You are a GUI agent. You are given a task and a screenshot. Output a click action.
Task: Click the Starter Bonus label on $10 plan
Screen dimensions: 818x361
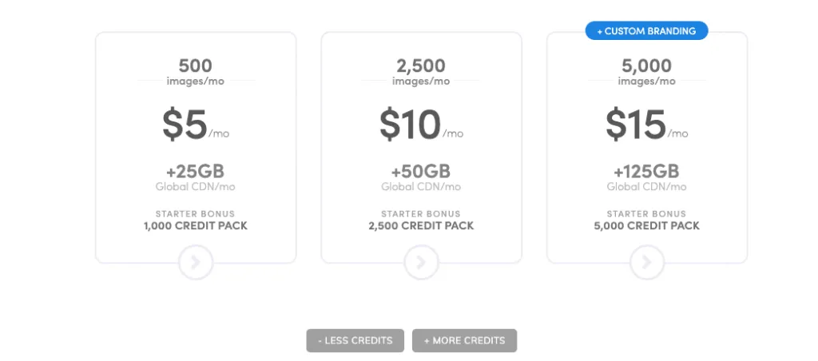coord(421,214)
